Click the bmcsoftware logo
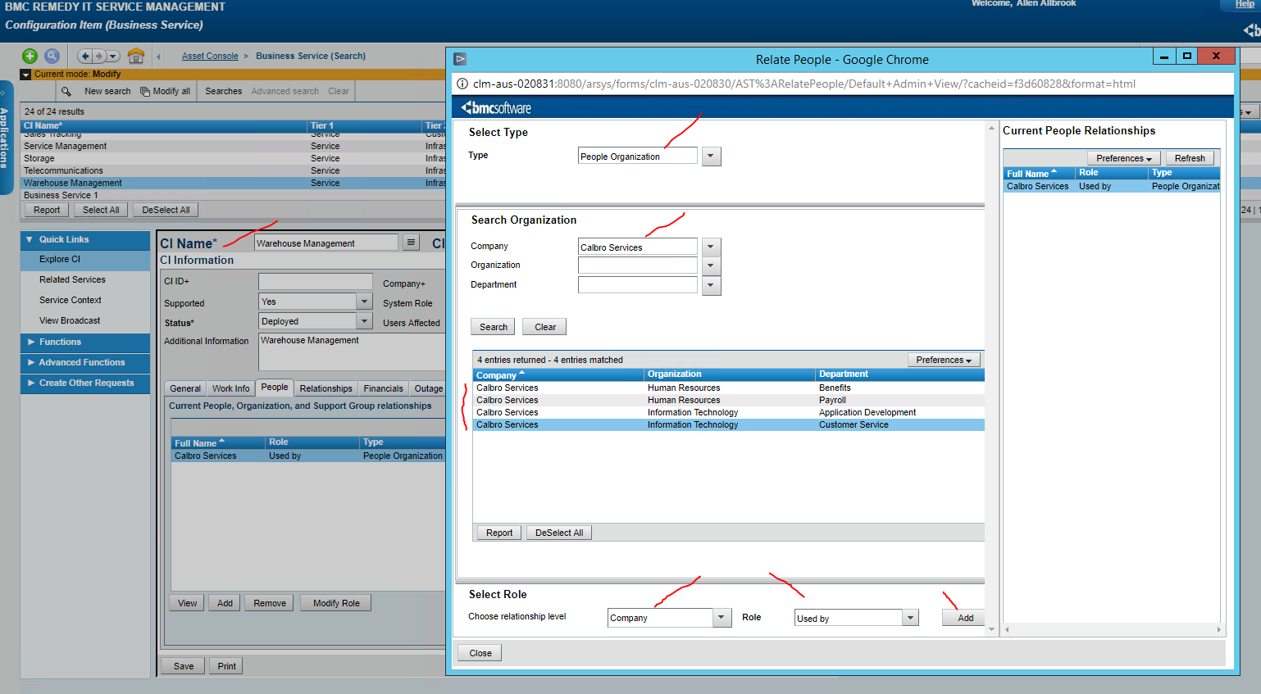This screenshot has height=694, width=1261. 496,107
